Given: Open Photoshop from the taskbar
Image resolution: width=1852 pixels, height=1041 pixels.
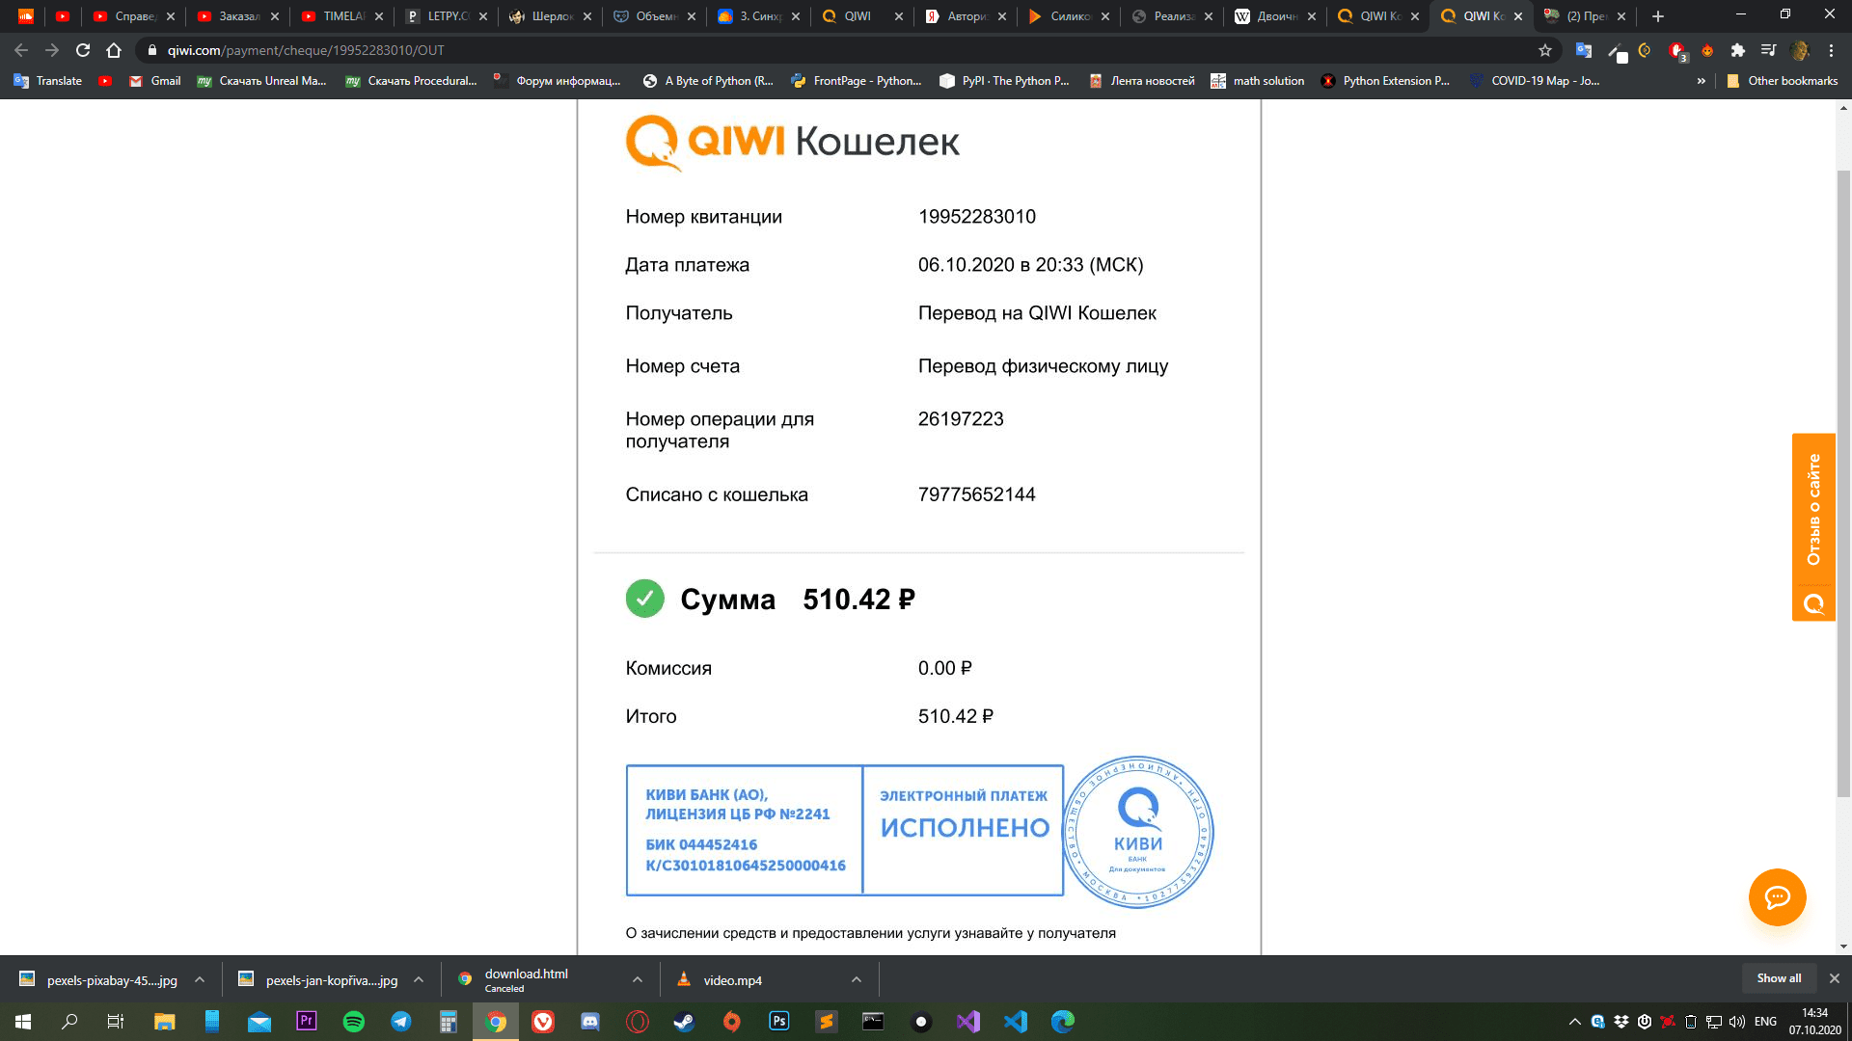Looking at the screenshot, I should (779, 1022).
